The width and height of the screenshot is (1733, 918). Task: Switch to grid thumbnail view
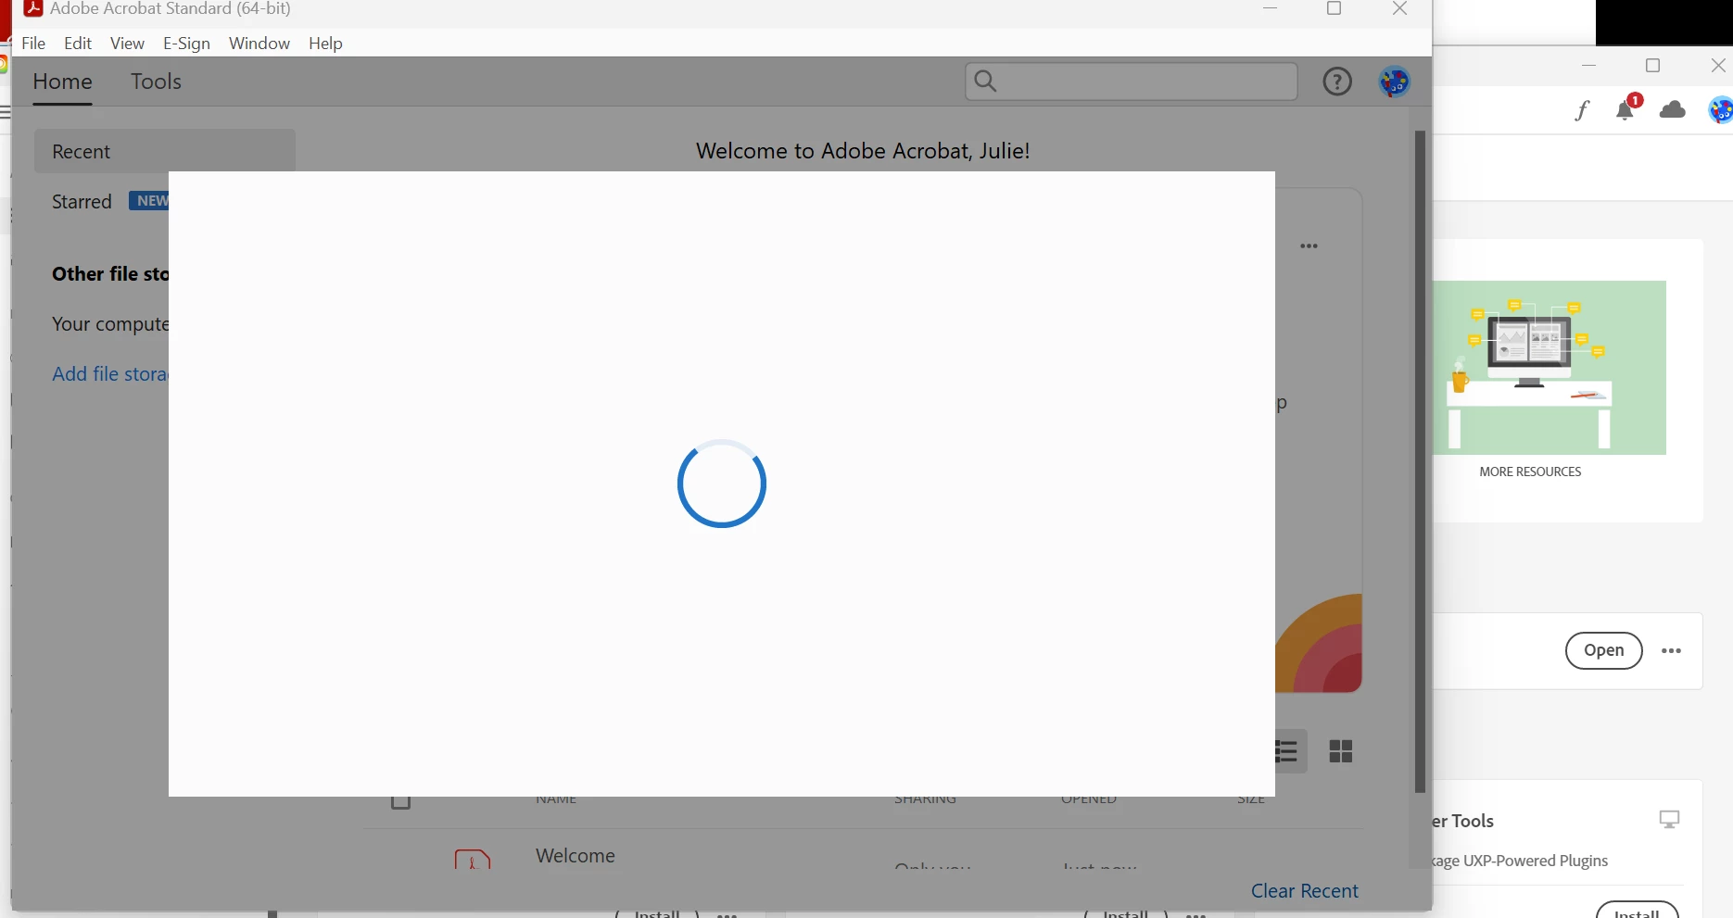[x=1341, y=751]
